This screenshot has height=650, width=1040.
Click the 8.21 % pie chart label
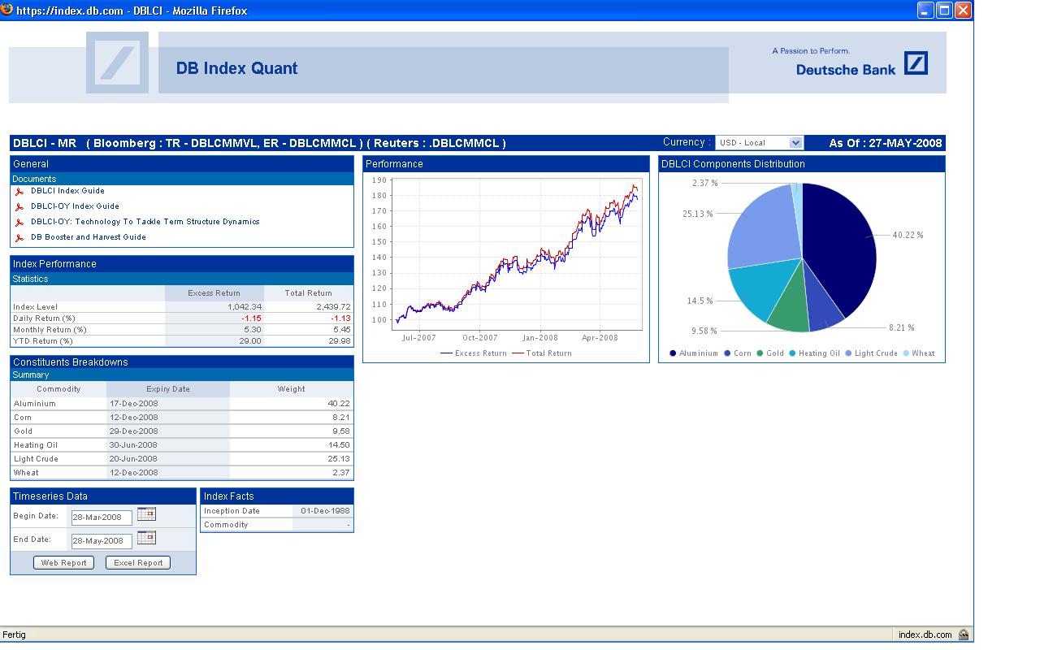point(902,328)
